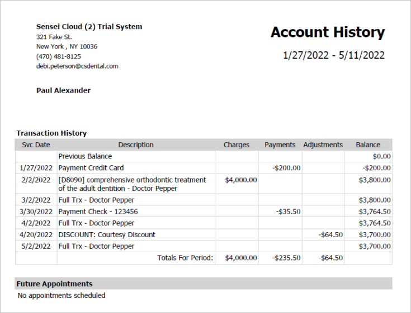411x313 pixels.
Task: Click the [D8090] comprehensive orthodontic treatment description
Action: [x=132, y=184]
